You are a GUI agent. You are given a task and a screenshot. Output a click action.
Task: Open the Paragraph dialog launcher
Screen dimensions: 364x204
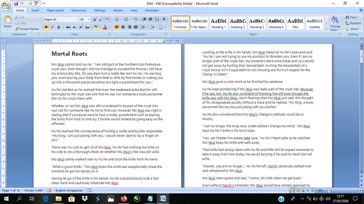click(x=166, y=34)
